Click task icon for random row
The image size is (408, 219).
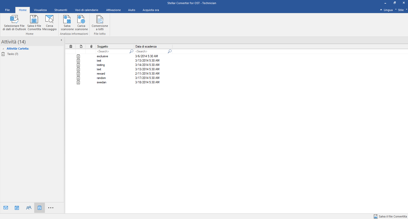tap(78, 78)
